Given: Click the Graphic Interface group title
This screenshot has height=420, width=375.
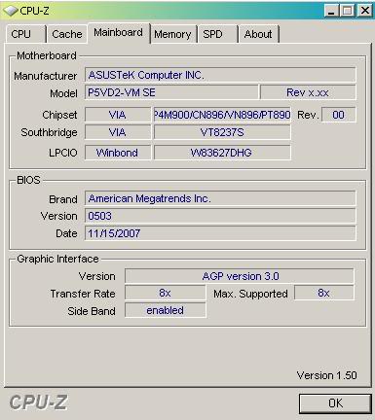Looking at the screenshot, I should tap(57, 259).
